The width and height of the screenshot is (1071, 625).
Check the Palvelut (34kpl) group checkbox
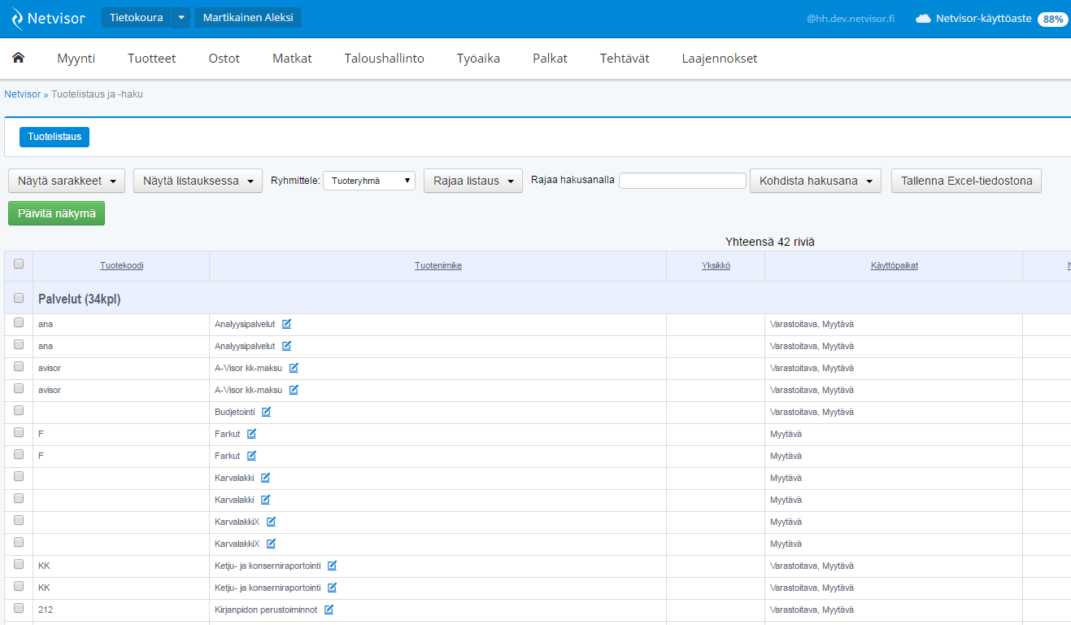pyautogui.click(x=19, y=298)
